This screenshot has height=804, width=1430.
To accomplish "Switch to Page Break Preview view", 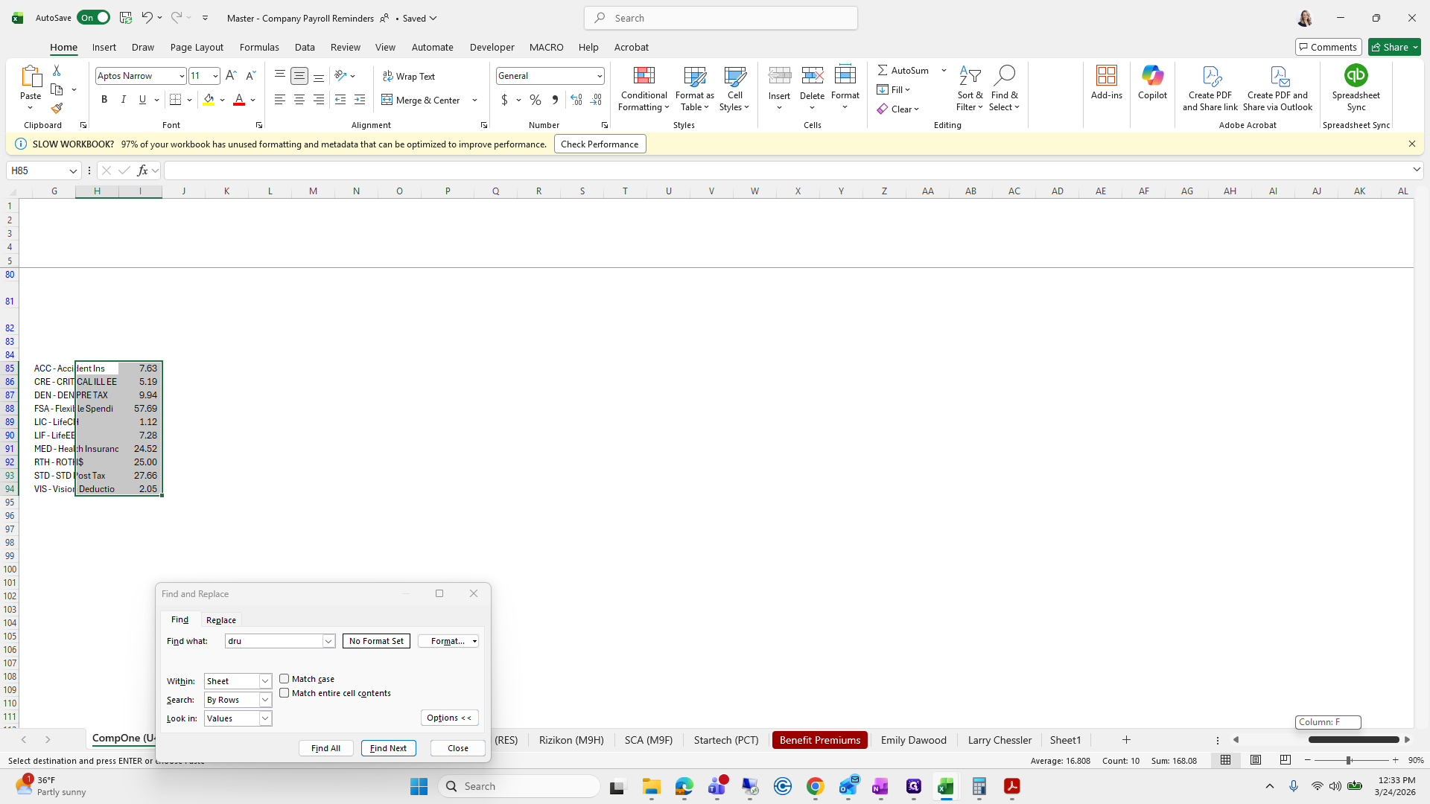I will pyautogui.click(x=1285, y=760).
